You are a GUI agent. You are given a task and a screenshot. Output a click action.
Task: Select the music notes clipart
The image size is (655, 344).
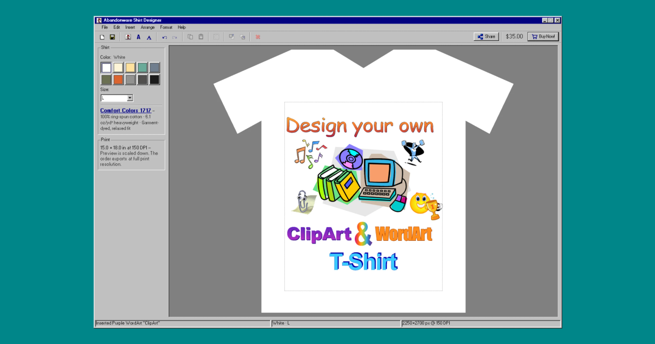[x=309, y=154]
